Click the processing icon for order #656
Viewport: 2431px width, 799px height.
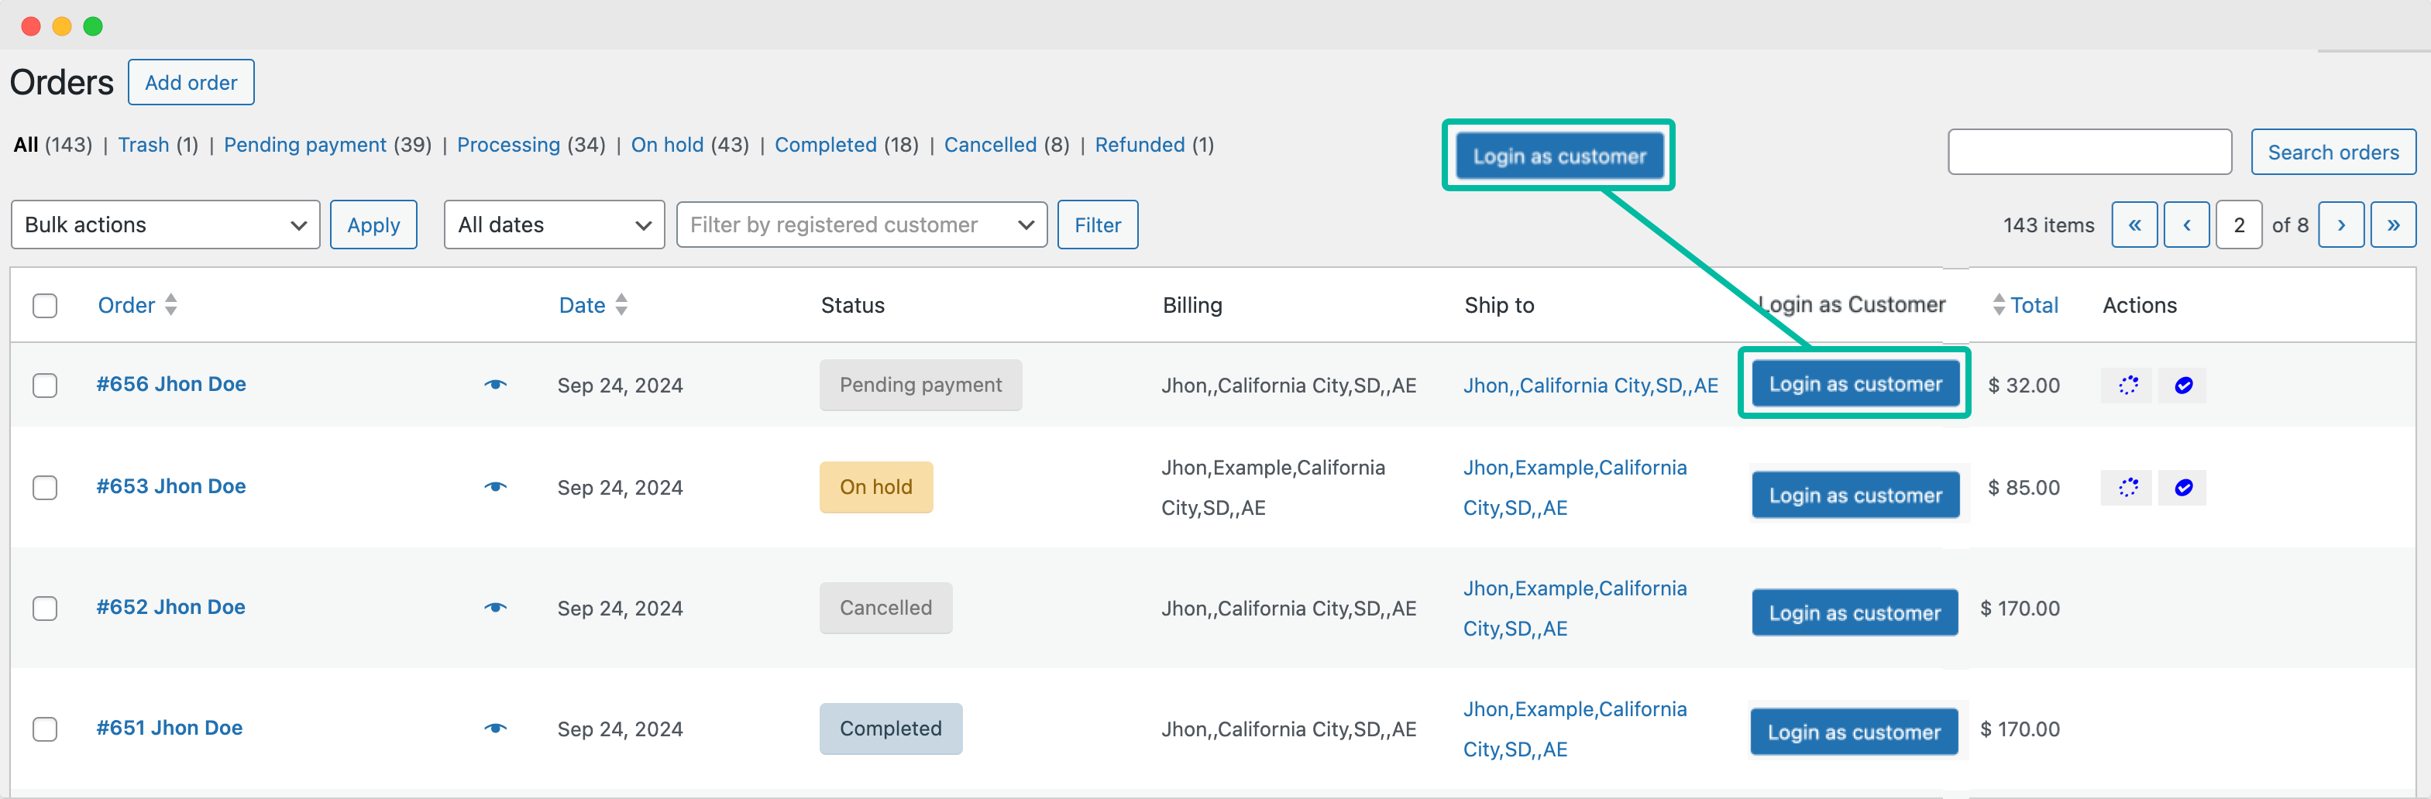pyautogui.click(x=2128, y=385)
